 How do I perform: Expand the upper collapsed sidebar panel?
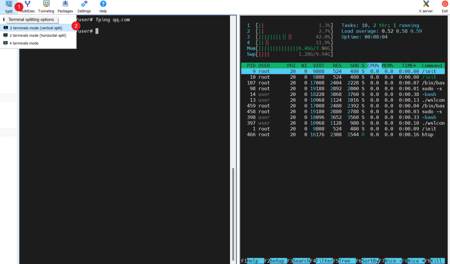tap(7, 97)
